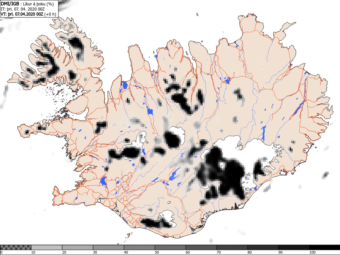Click the legend label '40'
The height and width of the screenshot is (255, 340).
coord(126,252)
